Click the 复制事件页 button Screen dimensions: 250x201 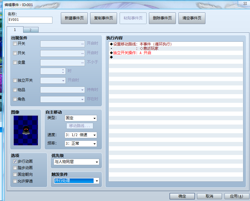pos(104,18)
